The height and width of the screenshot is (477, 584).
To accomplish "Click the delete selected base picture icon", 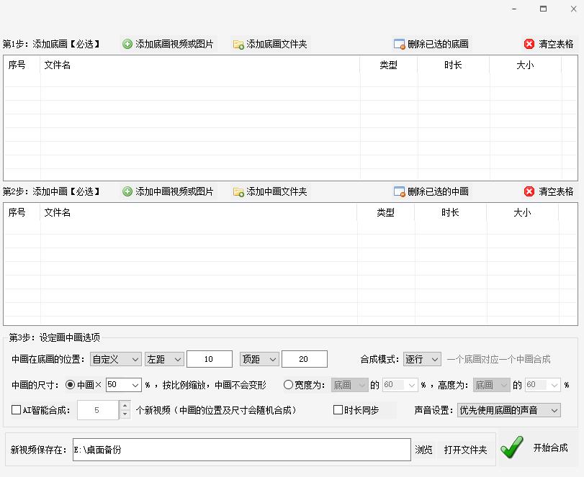I will [397, 43].
